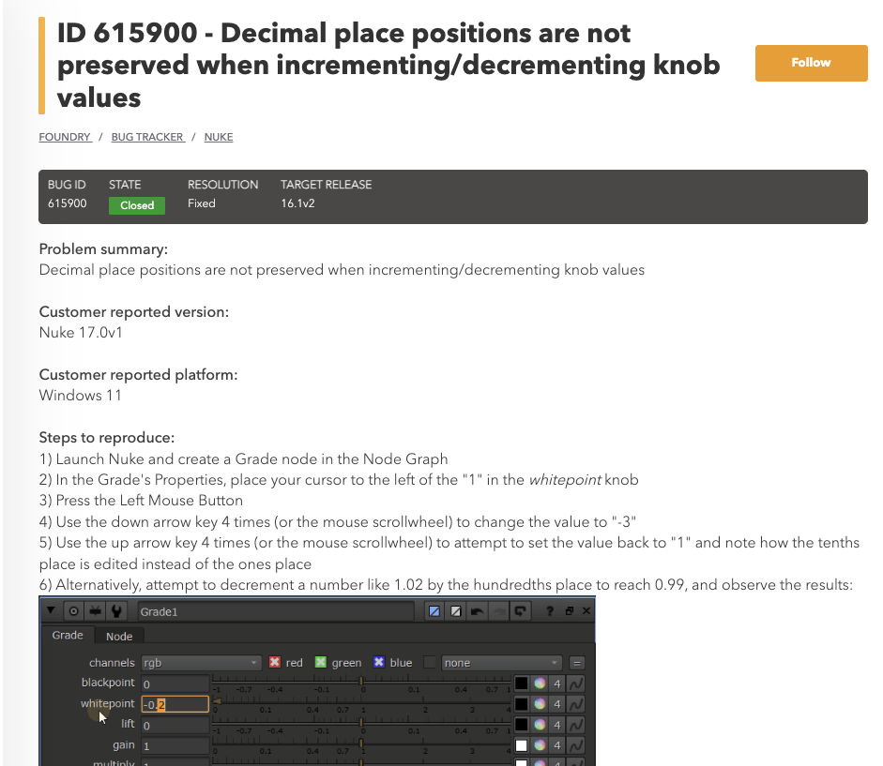Click the bug ID 615900 value

tap(67, 203)
